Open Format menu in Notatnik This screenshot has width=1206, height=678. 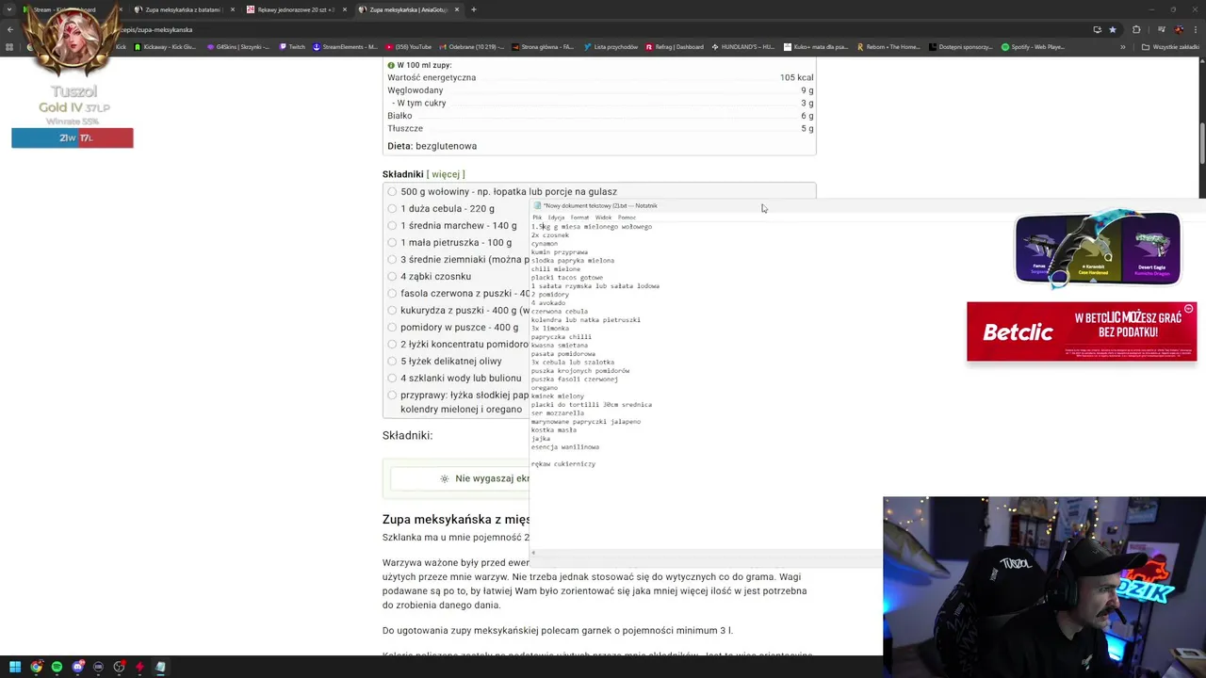coord(579,218)
